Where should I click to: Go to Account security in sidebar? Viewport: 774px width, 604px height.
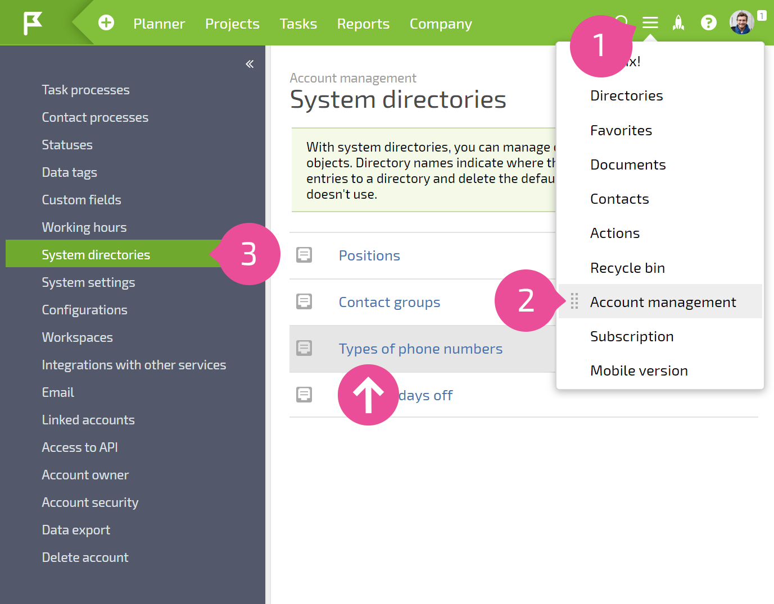90,502
